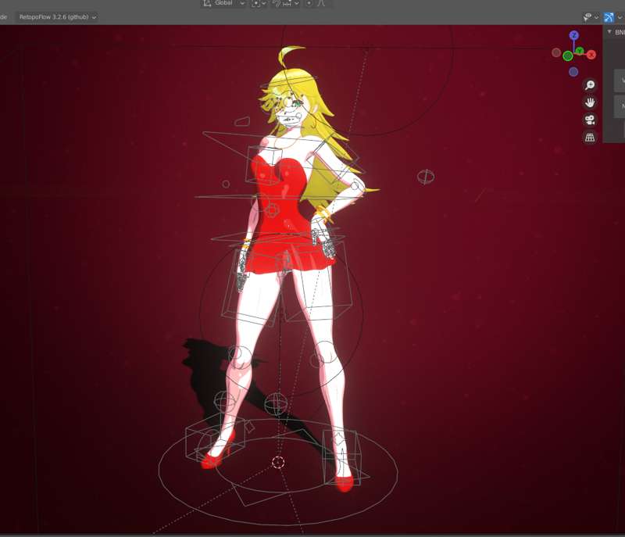Click the 3D cursor at the floor

[x=278, y=463]
